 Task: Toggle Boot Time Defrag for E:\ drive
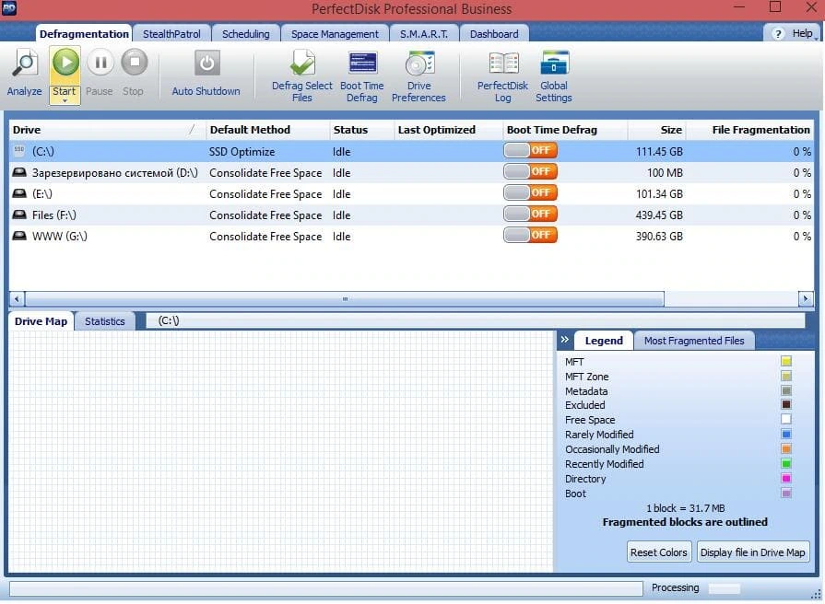(x=530, y=193)
